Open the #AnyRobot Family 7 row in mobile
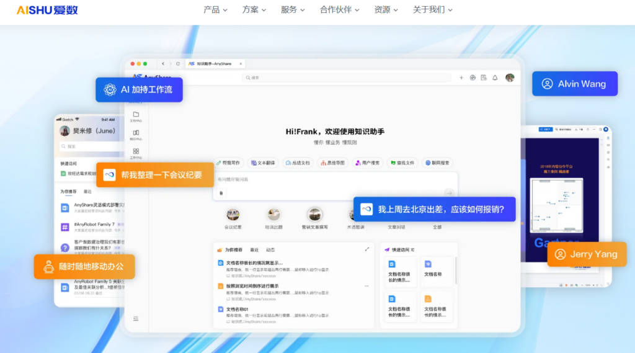The width and height of the screenshot is (635, 353). tap(92, 227)
